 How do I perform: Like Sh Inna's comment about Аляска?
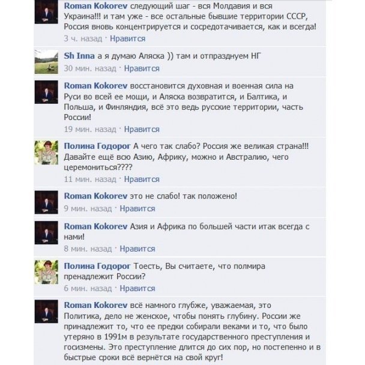pos(142,68)
